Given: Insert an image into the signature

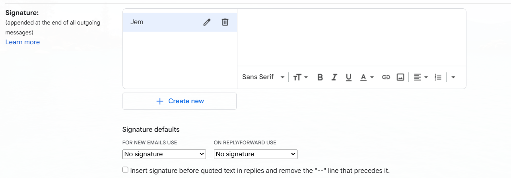Looking at the screenshot, I should coord(400,77).
